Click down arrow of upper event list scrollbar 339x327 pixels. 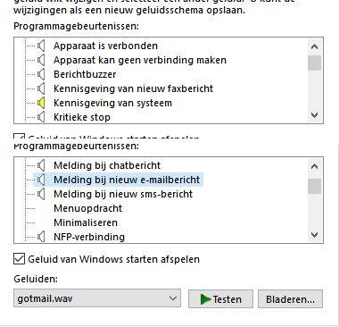click(314, 115)
